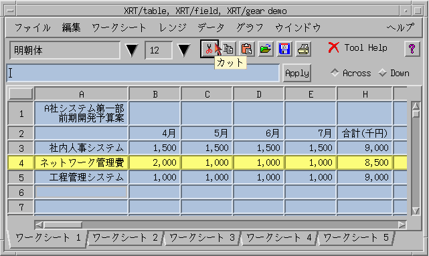Click the Print printer icon

click(x=303, y=49)
